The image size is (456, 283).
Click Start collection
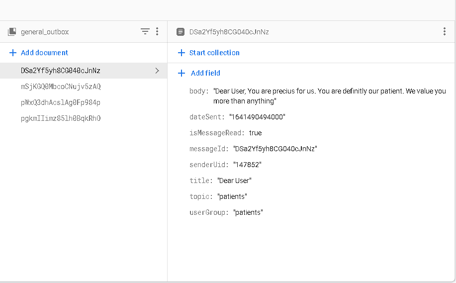click(214, 53)
